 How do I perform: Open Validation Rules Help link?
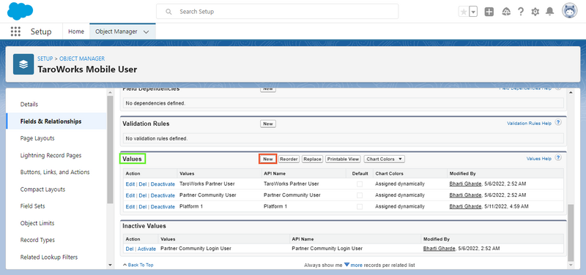(x=529, y=123)
